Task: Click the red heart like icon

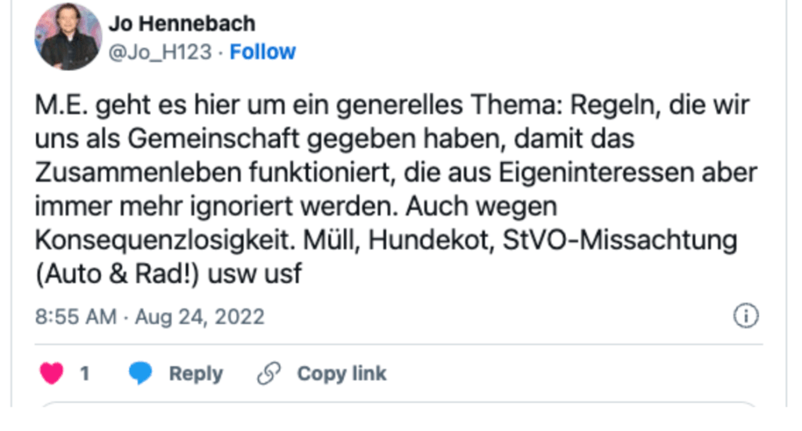Action: click(52, 374)
